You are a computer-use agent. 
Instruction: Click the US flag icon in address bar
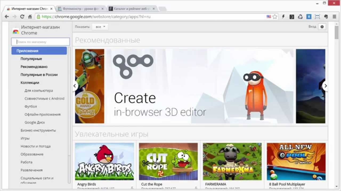pyautogui.click(x=269, y=16)
